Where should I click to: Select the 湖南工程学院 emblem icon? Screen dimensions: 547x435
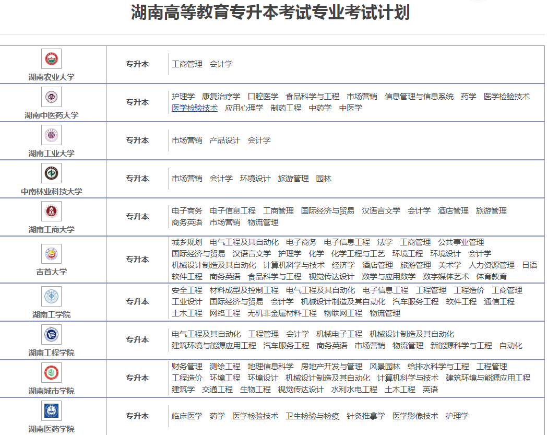[x=51, y=334]
